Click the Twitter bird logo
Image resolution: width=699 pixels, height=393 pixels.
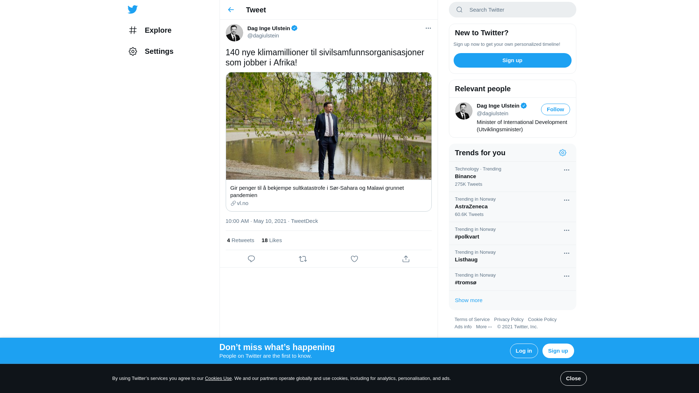point(133,9)
